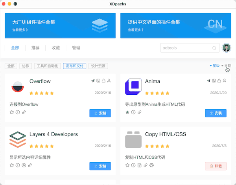
Task: Click the description 连接到Overflow
Action: [24, 104]
